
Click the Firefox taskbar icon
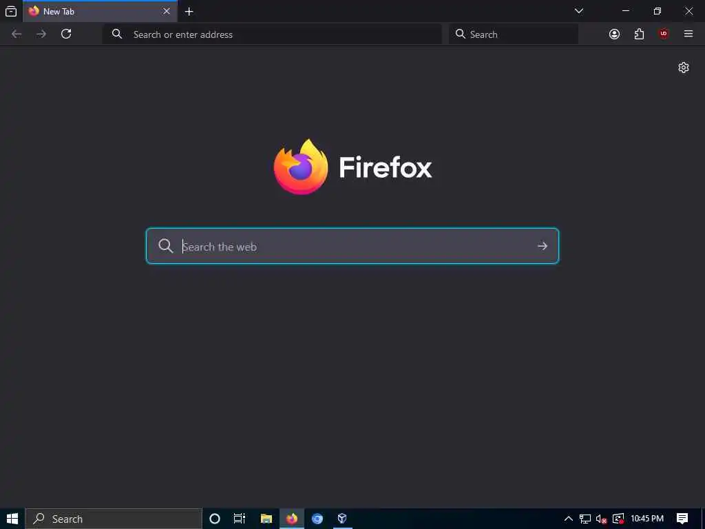(x=292, y=519)
